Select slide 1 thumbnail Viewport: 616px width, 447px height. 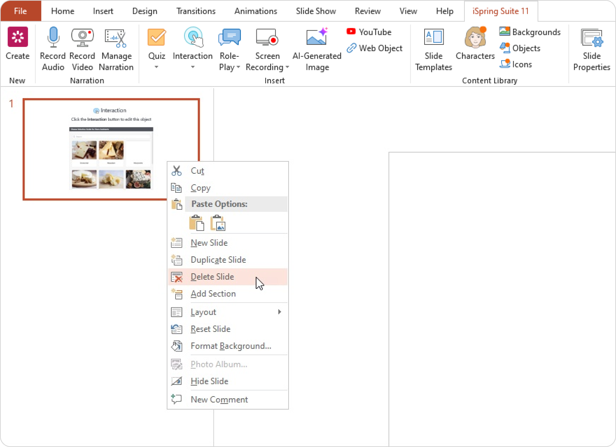point(95,149)
